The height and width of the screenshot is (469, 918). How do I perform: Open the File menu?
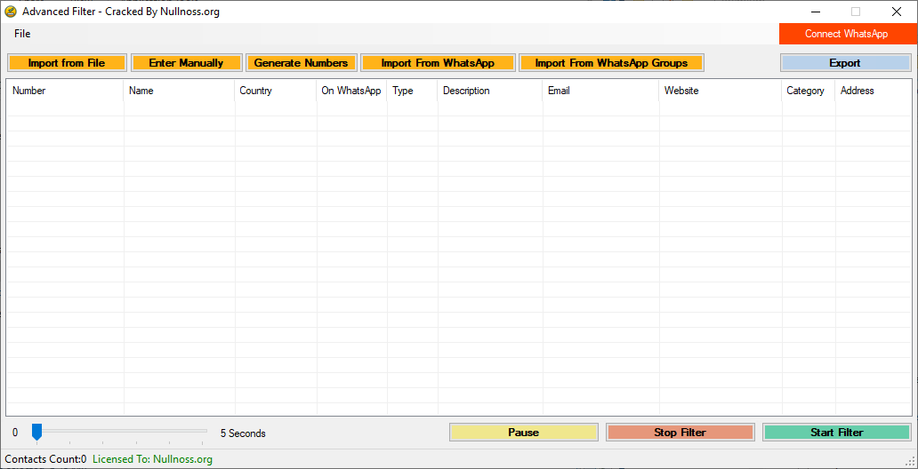click(x=22, y=34)
